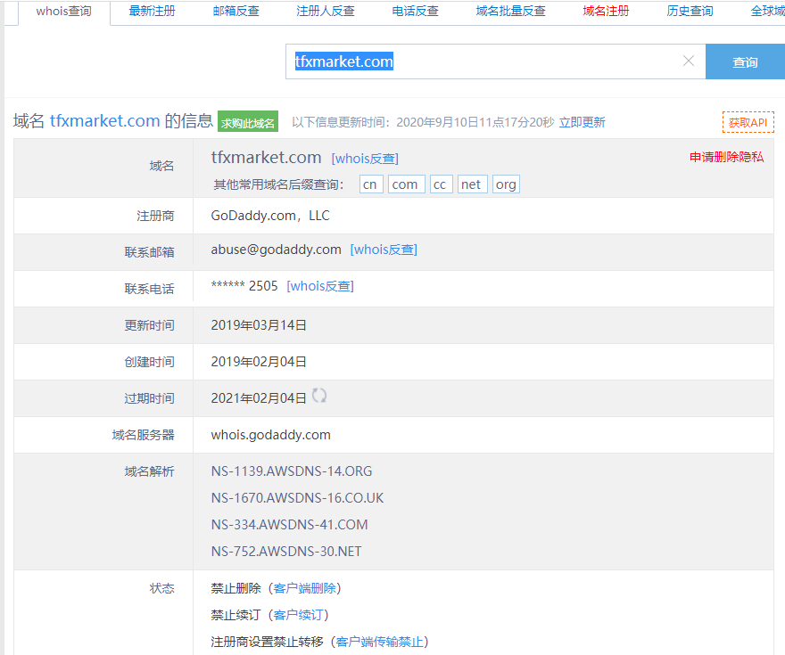Open the 邮箱反查 tab

(236, 12)
